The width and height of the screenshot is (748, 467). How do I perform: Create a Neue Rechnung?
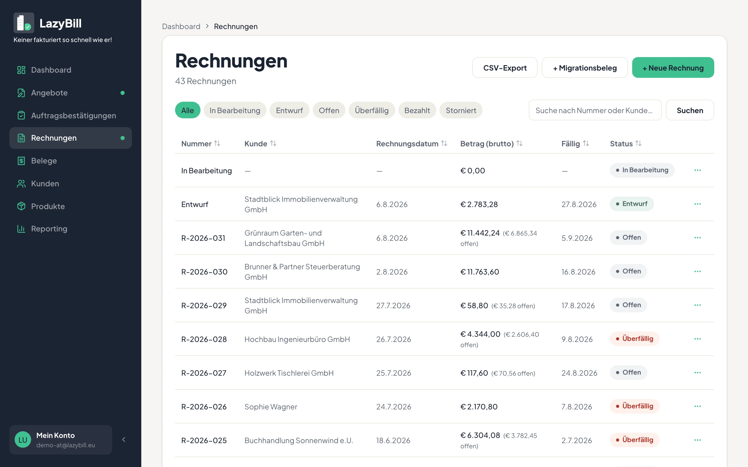673,68
